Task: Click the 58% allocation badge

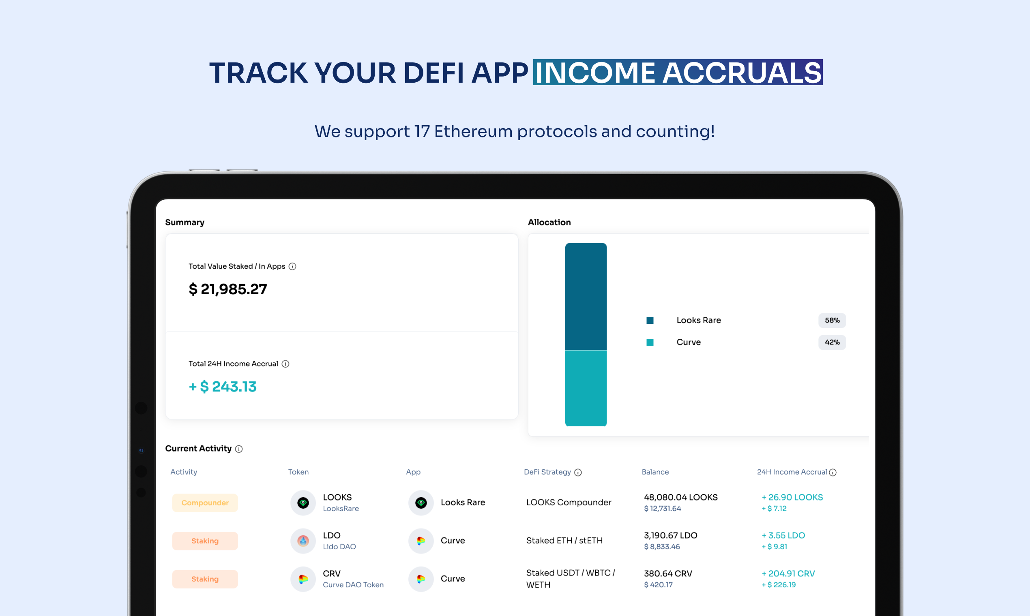Action: [x=832, y=321]
